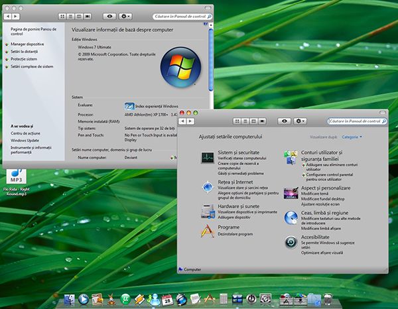Open the photo stamp dock icon
The width and height of the screenshot is (398, 309).
click(x=98, y=300)
